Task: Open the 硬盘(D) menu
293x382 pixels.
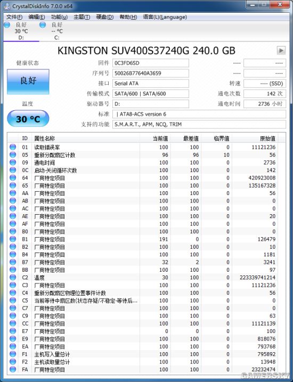Action: point(105,17)
